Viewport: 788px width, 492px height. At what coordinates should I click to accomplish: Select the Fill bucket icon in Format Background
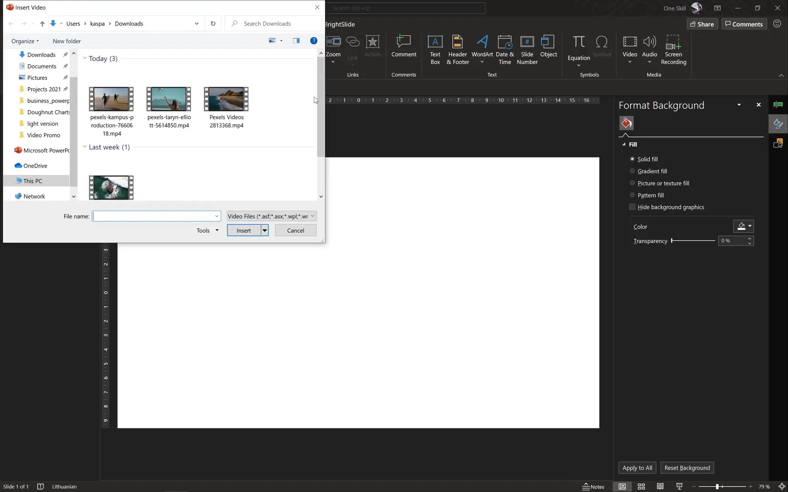(626, 123)
